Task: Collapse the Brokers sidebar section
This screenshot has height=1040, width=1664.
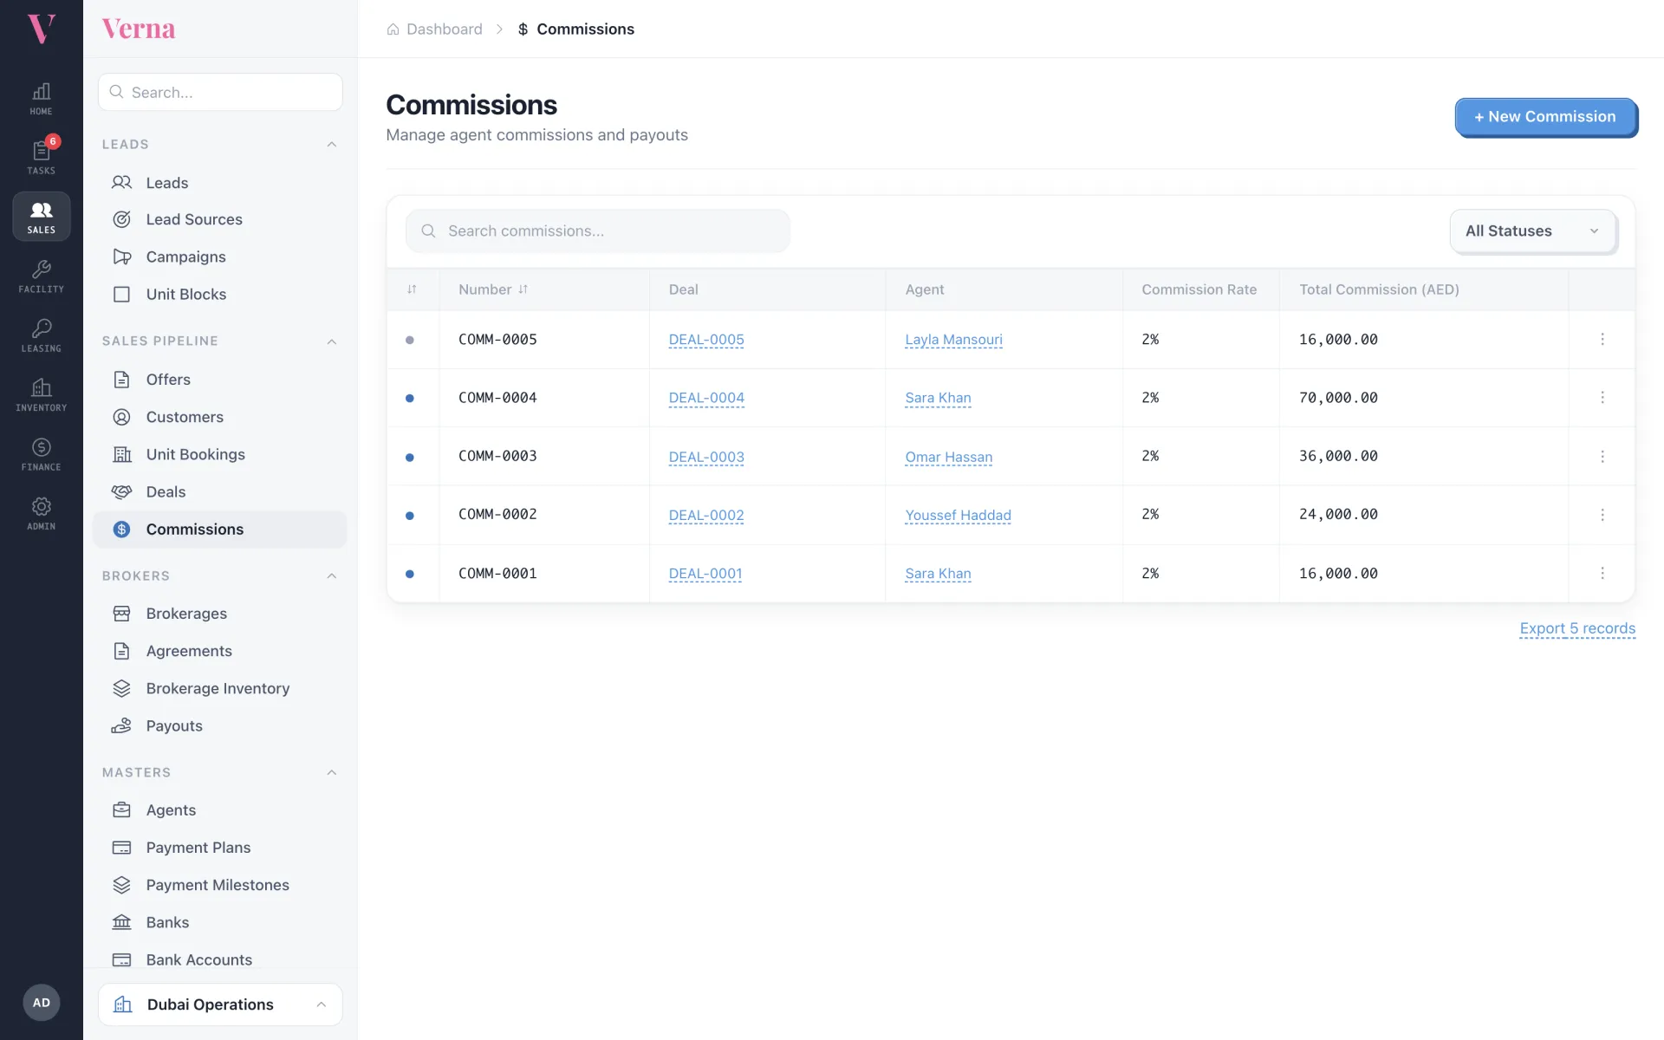Action: (x=331, y=576)
